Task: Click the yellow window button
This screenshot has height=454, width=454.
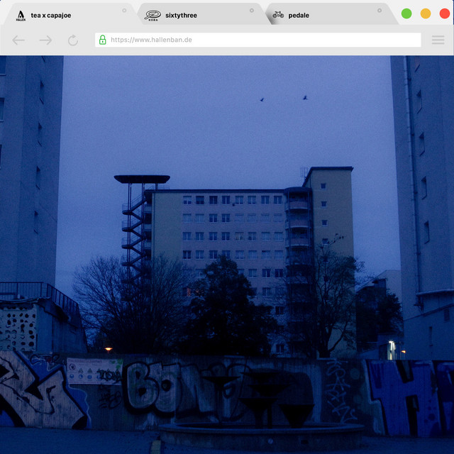Action: tap(426, 13)
